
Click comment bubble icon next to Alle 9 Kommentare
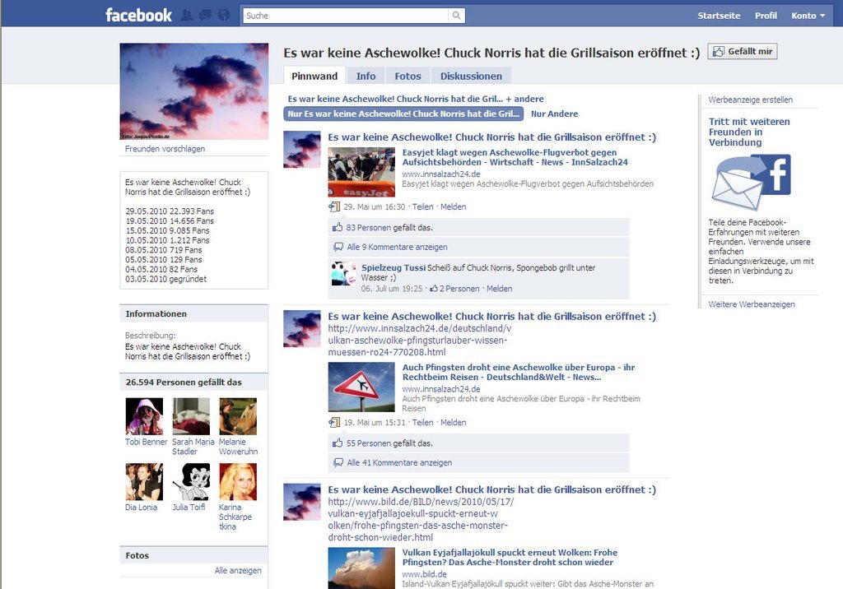(338, 248)
